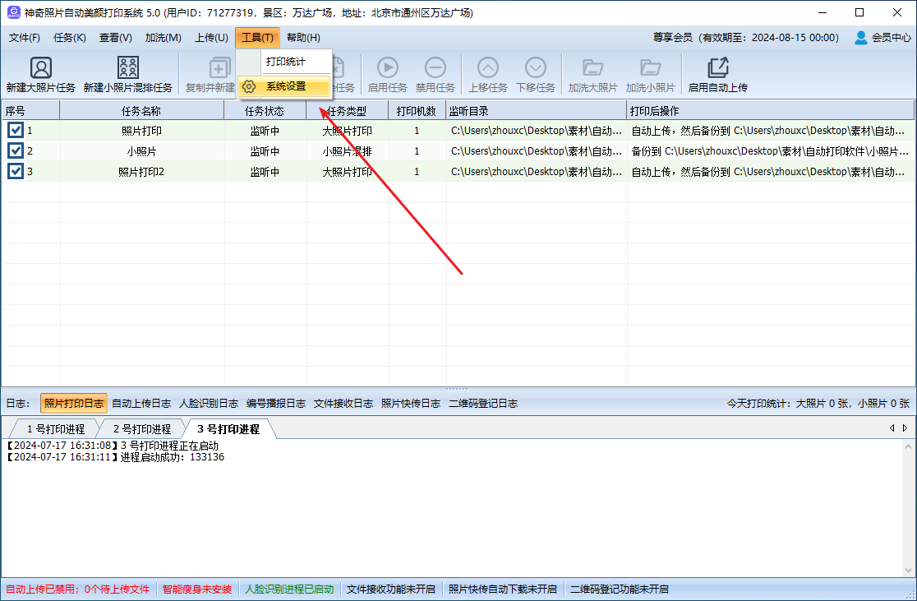The image size is (917, 601).
Task: Open the Help (帮助) menu
Action: click(x=303, y=37)
